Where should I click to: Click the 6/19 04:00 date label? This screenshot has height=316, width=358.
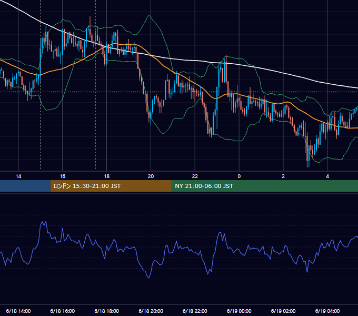click(327, 311)
